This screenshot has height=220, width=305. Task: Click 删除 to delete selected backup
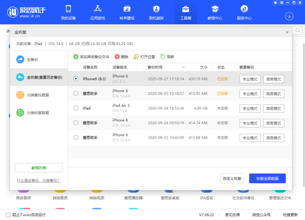[x=122, y=56]
